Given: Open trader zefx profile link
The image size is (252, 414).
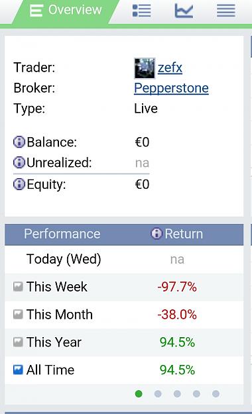Looking at the screenshot, I should [x=170, y=68].
